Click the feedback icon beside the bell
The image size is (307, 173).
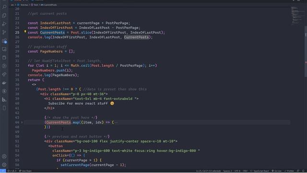tap(298, 171)
